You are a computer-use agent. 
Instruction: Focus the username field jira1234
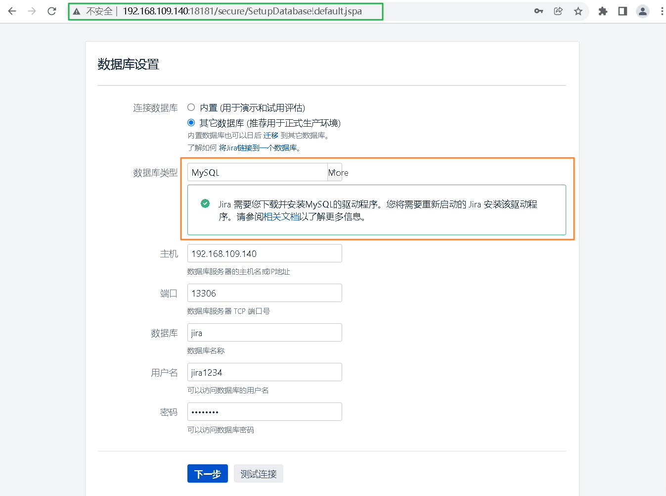(x=265, y=372)
